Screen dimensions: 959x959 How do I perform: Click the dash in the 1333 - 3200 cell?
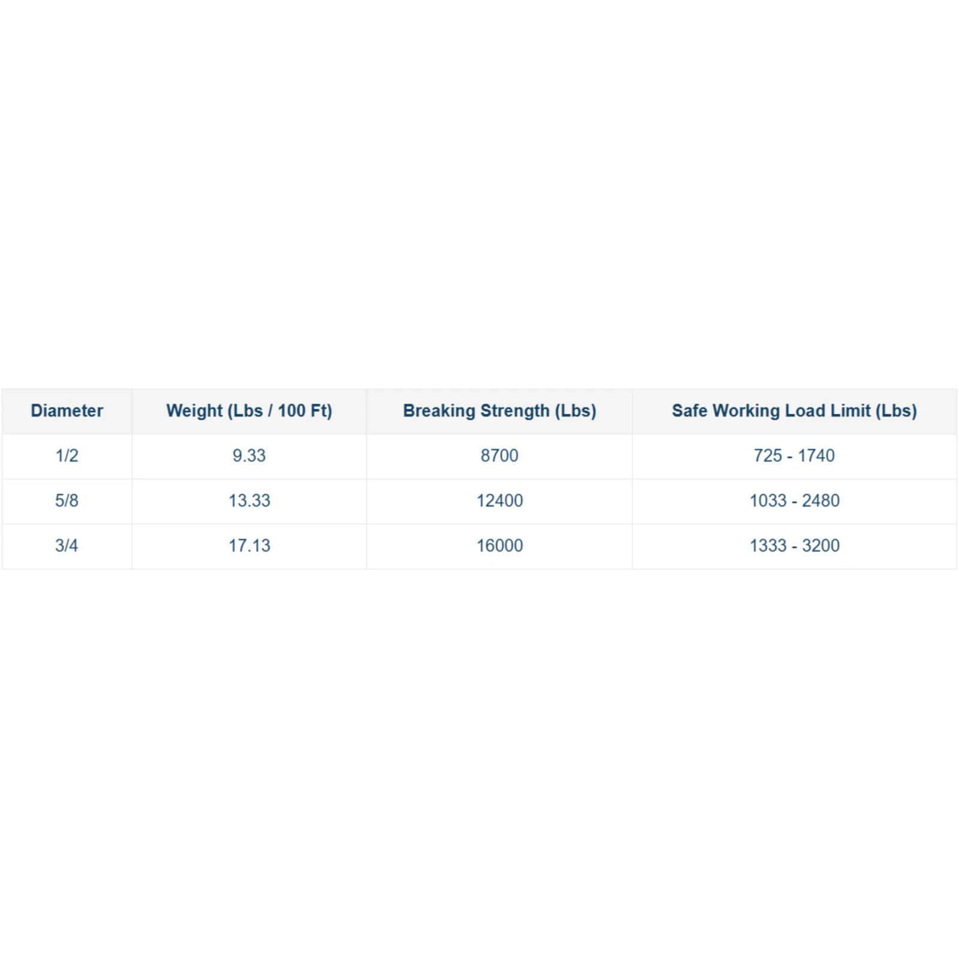[794, 546]
